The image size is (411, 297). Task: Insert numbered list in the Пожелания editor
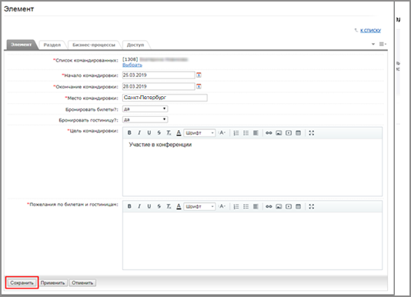pyautogui.click(x=236, y=206)
